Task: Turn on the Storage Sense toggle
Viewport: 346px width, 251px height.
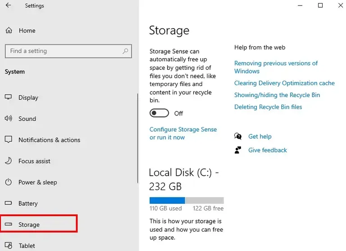Action: pos(159,113)
